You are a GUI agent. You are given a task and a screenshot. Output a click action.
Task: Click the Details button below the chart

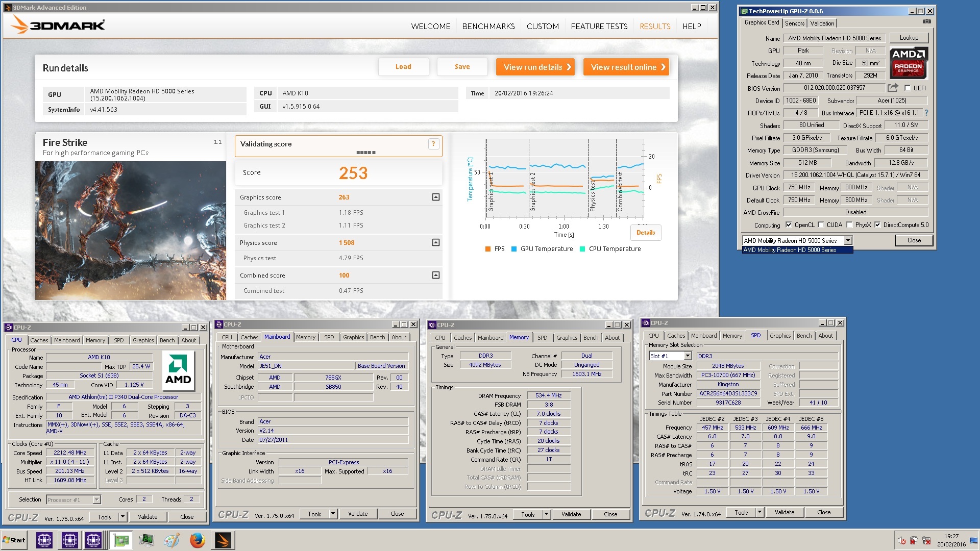coord(646,233)
